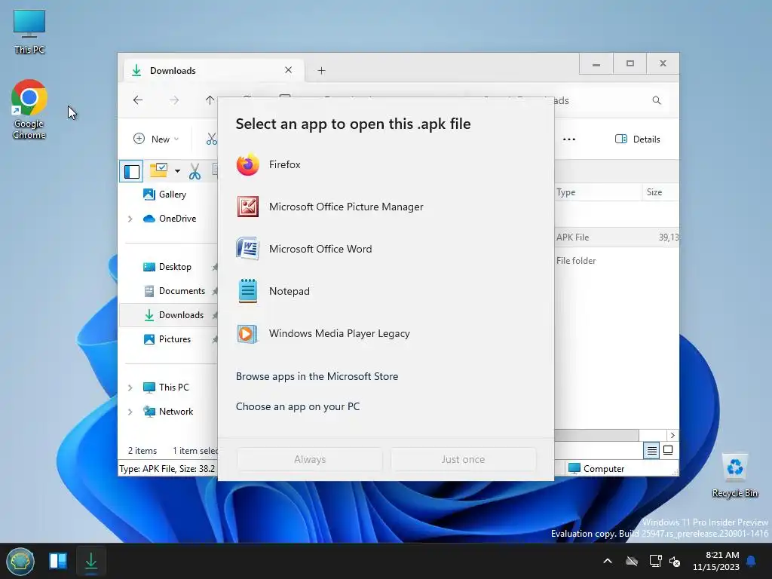Choose Firefox to open the .apk file
Viewport: 772px width, 579px height.
385,164
